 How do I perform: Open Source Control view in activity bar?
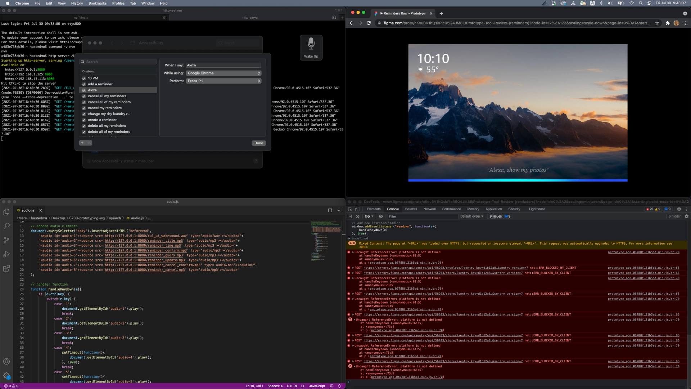pos(6,240)
